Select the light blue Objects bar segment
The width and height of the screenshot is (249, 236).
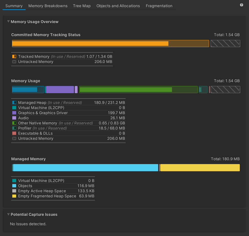pyautogui.click(x=85, y=168)
